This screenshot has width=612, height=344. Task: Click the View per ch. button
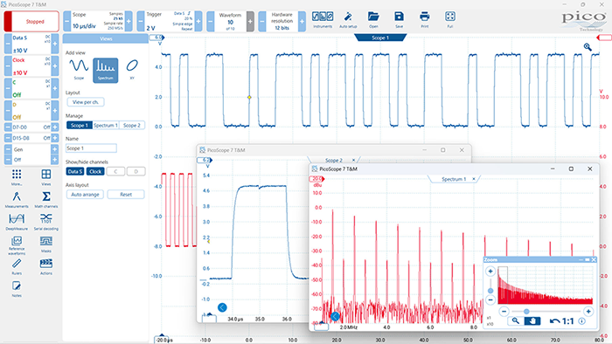click(86, 102)
